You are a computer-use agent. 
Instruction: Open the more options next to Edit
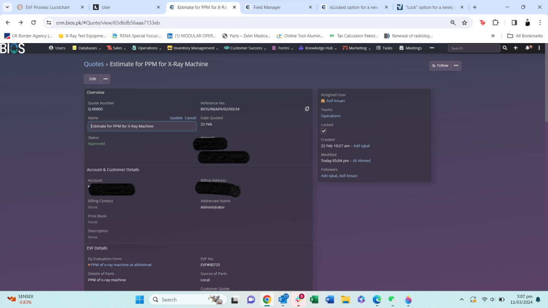[106, 79]
